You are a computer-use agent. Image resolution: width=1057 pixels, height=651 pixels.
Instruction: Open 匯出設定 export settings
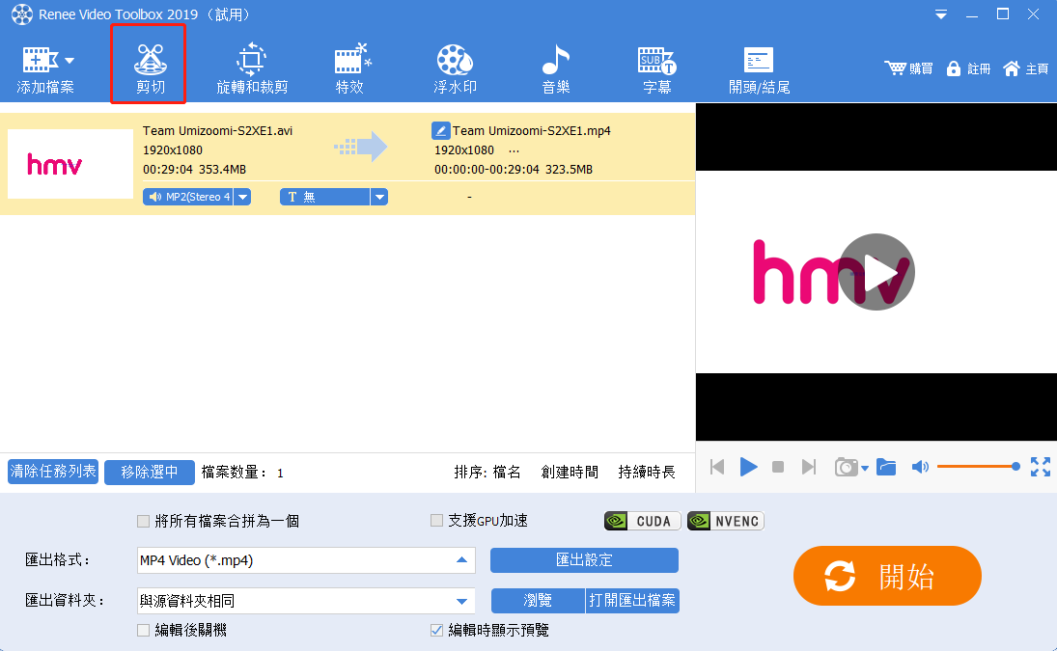point(584,560)
